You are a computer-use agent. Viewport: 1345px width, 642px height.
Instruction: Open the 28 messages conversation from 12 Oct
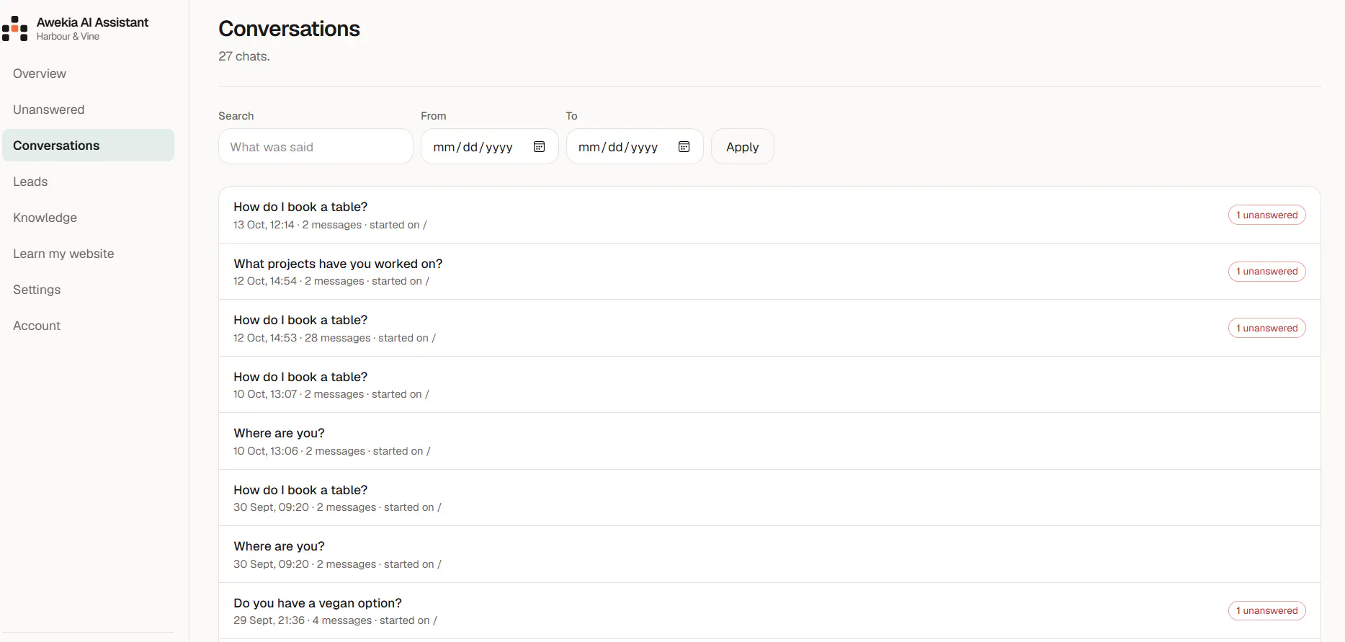coord(769,329)
